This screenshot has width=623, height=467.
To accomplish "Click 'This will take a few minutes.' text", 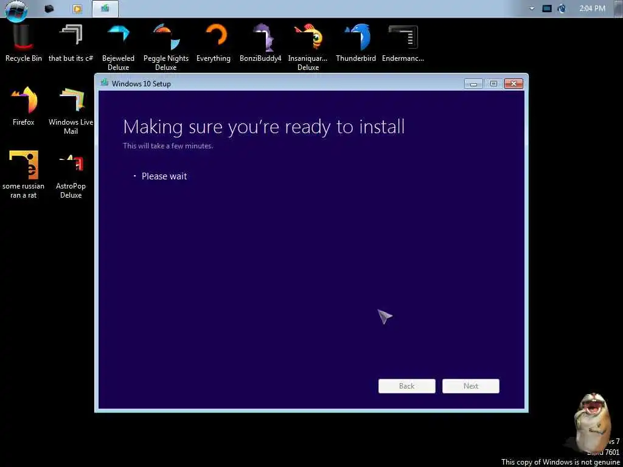I will [168, 146].
